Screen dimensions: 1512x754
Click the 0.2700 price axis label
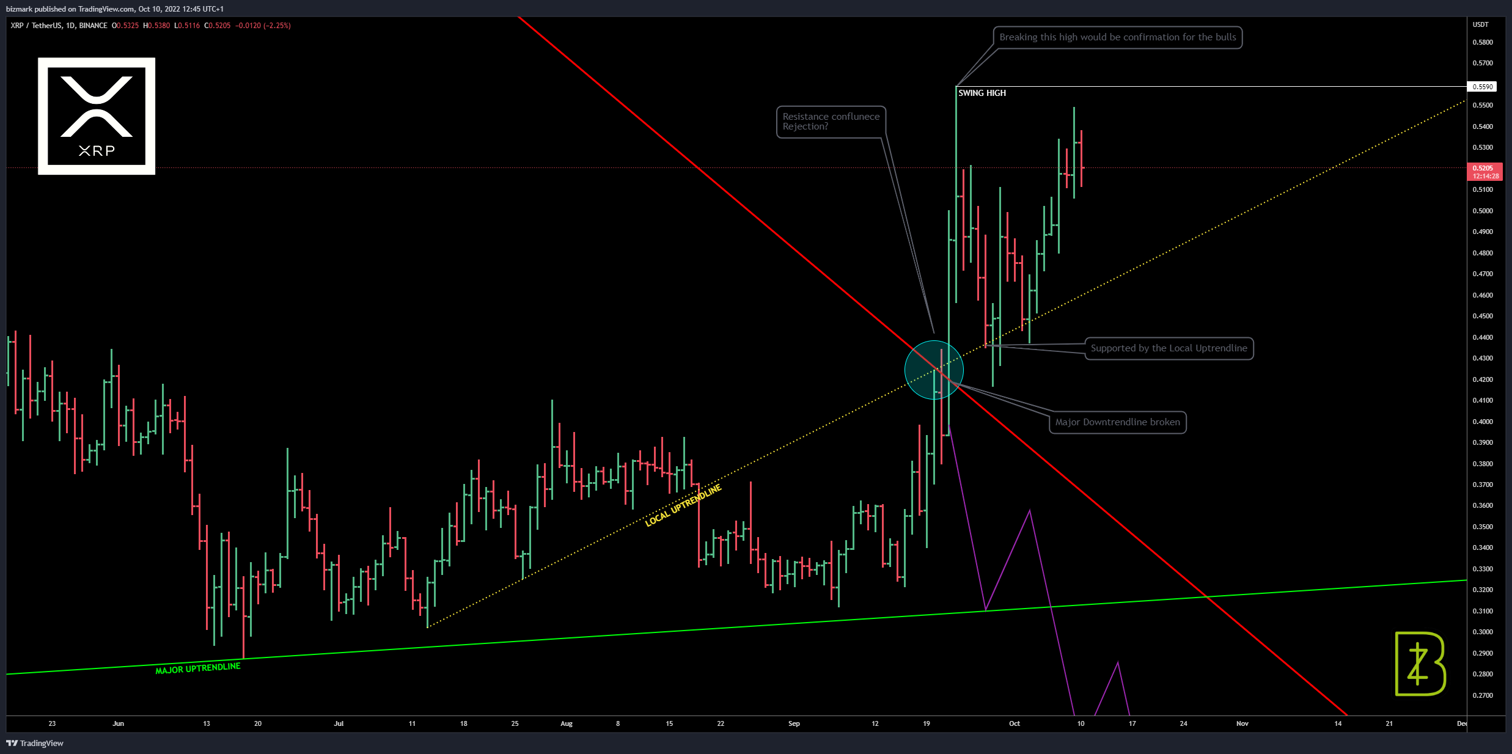click(1483, 695)
